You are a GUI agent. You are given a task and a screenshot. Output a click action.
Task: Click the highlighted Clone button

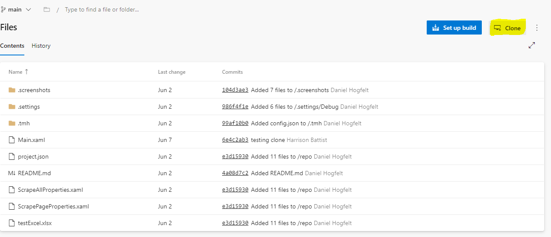pyautogui.click(x=507, y=28)
